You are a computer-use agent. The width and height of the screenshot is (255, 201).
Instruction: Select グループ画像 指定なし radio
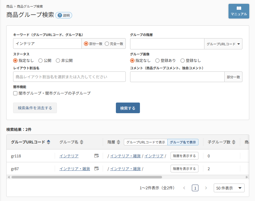tap(132, 61)
